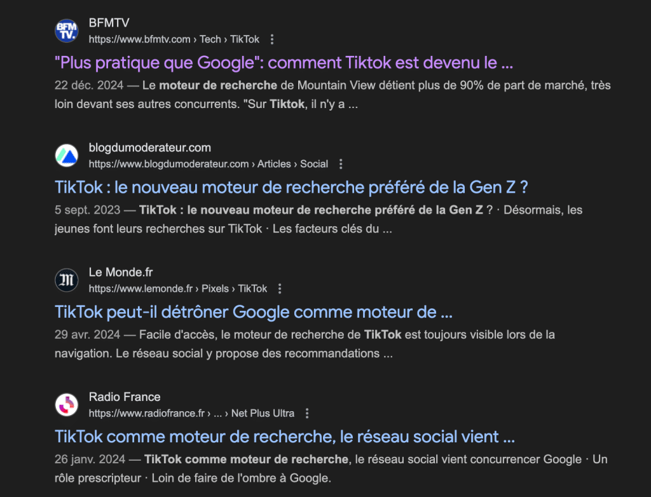This screenshot has height=497, width=651.
Task: Open three-dot options for blogdumoderateur result
Action: click(x=341, y=164)
